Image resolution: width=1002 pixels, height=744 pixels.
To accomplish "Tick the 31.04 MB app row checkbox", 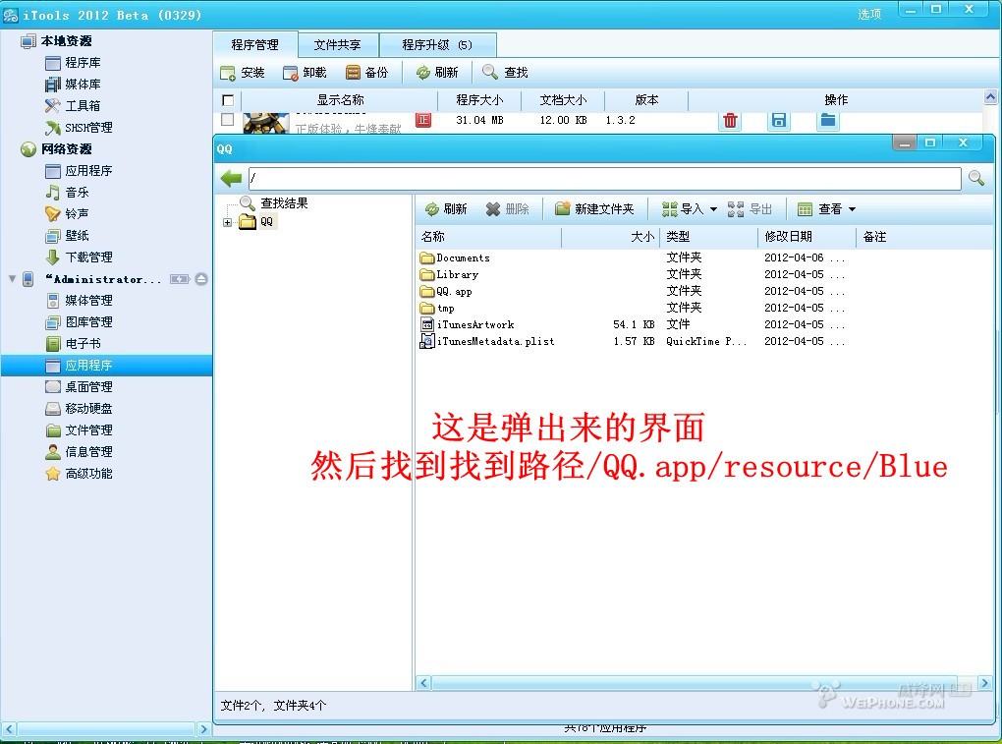I will [x=228, y=120].
